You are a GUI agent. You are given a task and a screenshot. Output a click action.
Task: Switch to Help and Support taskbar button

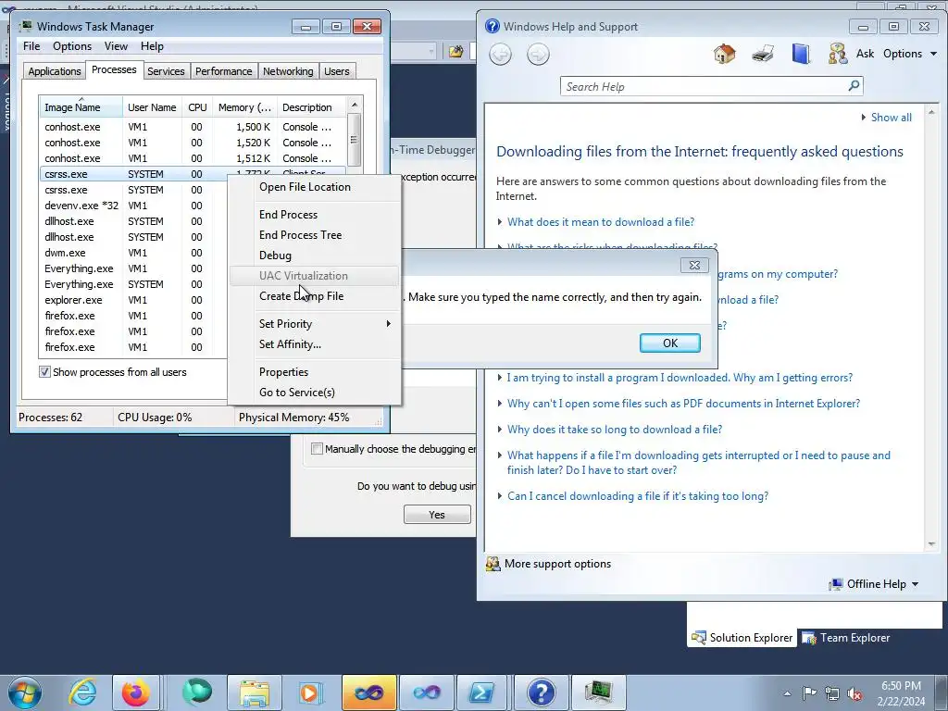click(541, 692)
